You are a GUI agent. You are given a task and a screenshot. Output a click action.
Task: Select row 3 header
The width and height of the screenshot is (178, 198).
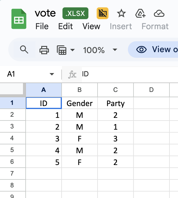click(x=12, y=127)
